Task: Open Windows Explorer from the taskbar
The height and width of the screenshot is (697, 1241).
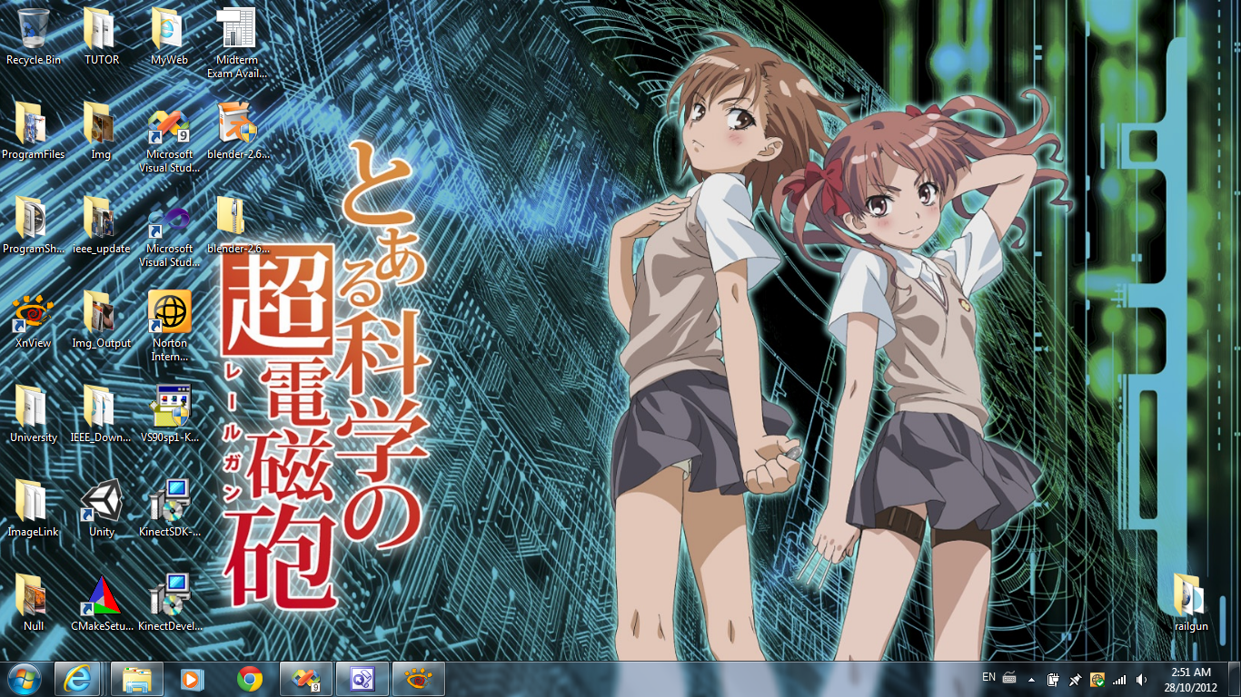Action: [x=136, y=679]
